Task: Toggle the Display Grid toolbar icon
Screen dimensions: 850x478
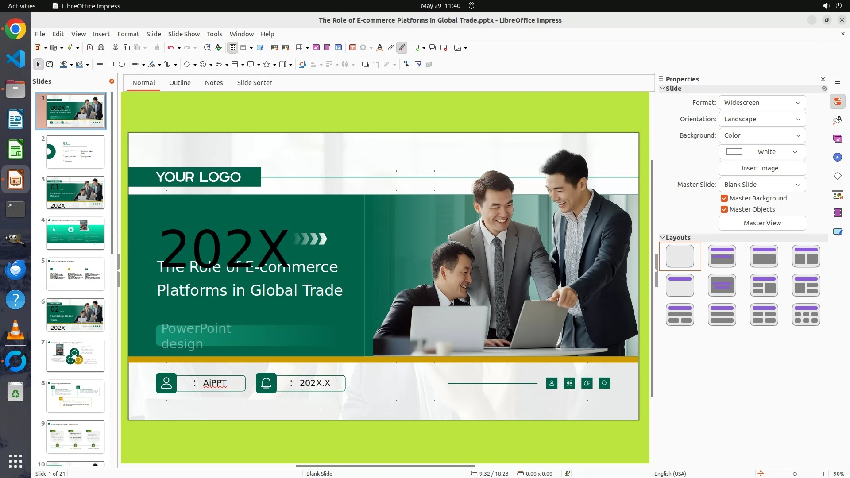Action: [233, 48]
